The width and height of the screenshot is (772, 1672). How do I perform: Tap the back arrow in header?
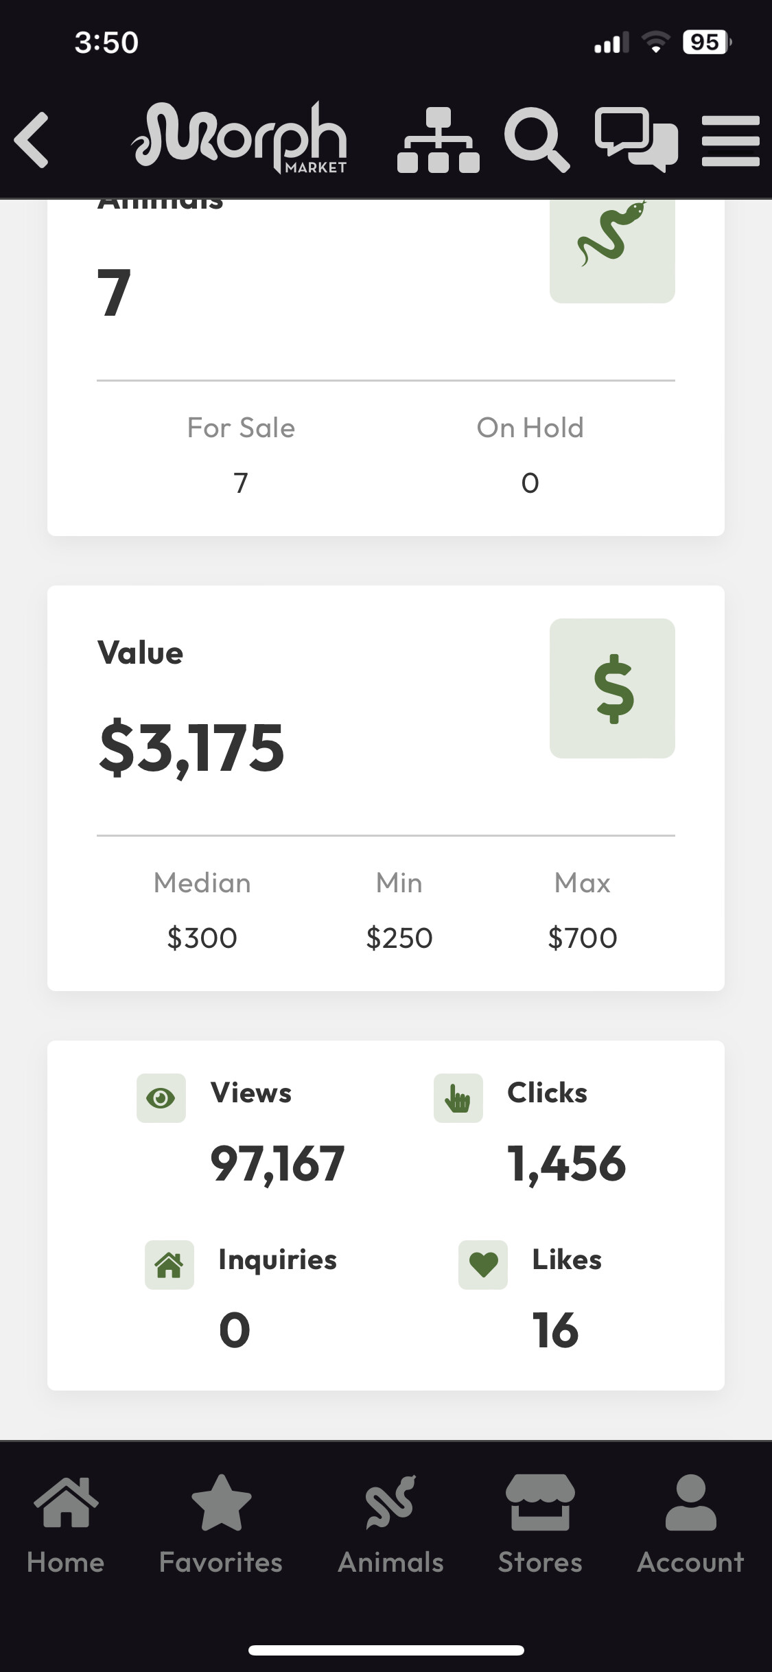pyautogui.click(x=32, y=140)
